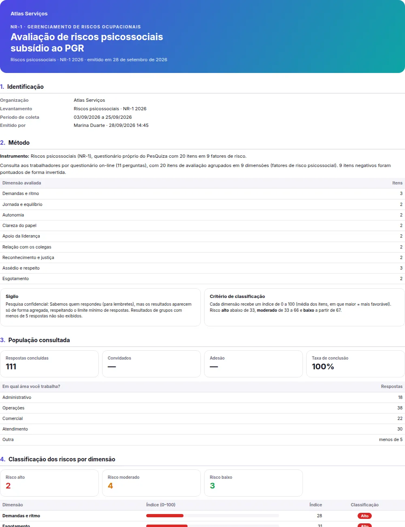This screenshot has height=527, width=405.
Task: Click the 'Organização' field label
Action: 14,100
